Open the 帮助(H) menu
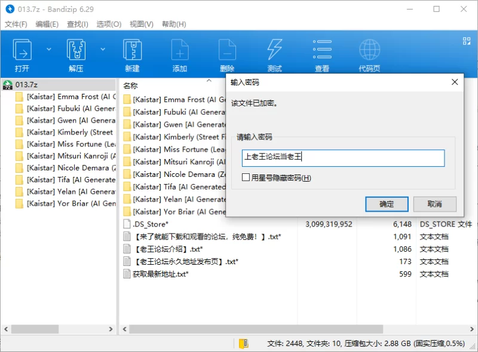 [x=174, y=24]
